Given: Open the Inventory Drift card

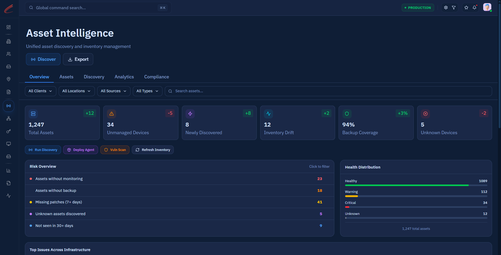Looking at the screenshot, I should click(298, 123).
